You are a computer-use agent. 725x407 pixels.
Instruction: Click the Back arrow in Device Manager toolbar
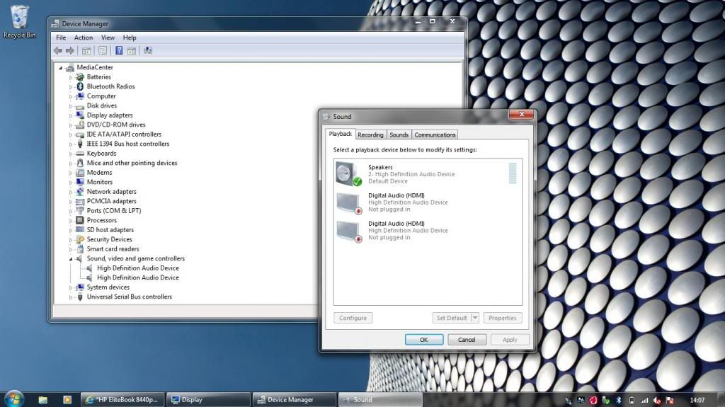(58, 50)
